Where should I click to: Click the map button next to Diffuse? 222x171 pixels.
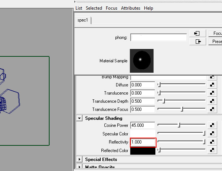212,85
